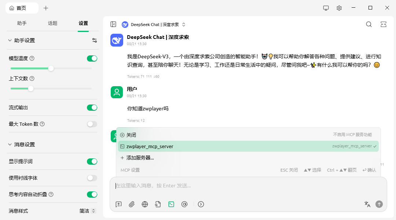Click the green user avatar icon
Viewport: 396px width, 220px height.
(117, 92)
